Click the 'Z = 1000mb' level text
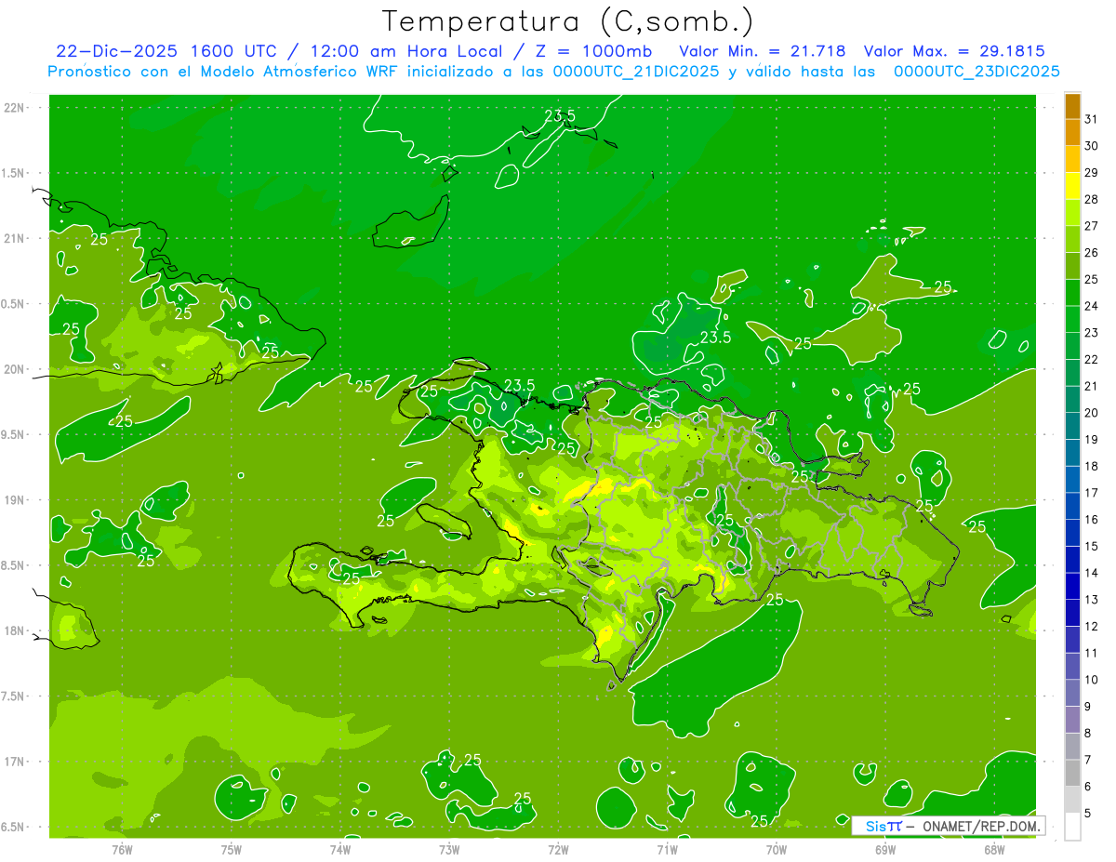This screenshot has width=1116, height=862. pyautogui.click(x=591, y=51)
